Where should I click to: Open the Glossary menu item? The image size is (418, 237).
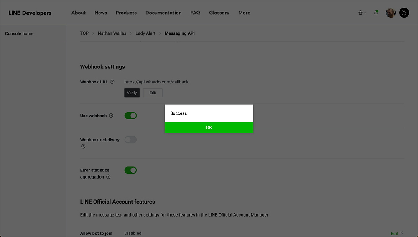click(x=219, y=13)
